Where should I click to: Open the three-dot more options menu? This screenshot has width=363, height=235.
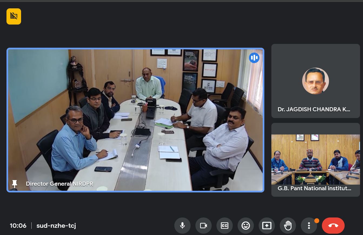[x=309, y=226]
